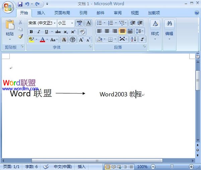The width and height of the screenshot is (201, 170).
Task: Increase paragraph indent
Action: 140,23
